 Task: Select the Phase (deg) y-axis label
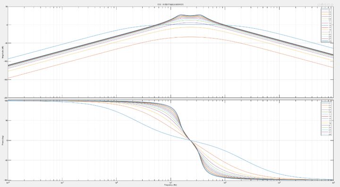(3, 140)
